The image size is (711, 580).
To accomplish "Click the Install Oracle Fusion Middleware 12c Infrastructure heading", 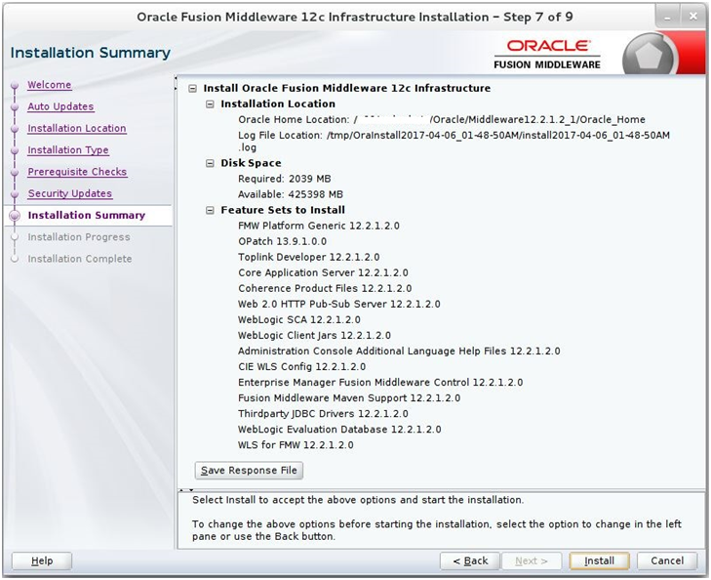I will point(347,89).
